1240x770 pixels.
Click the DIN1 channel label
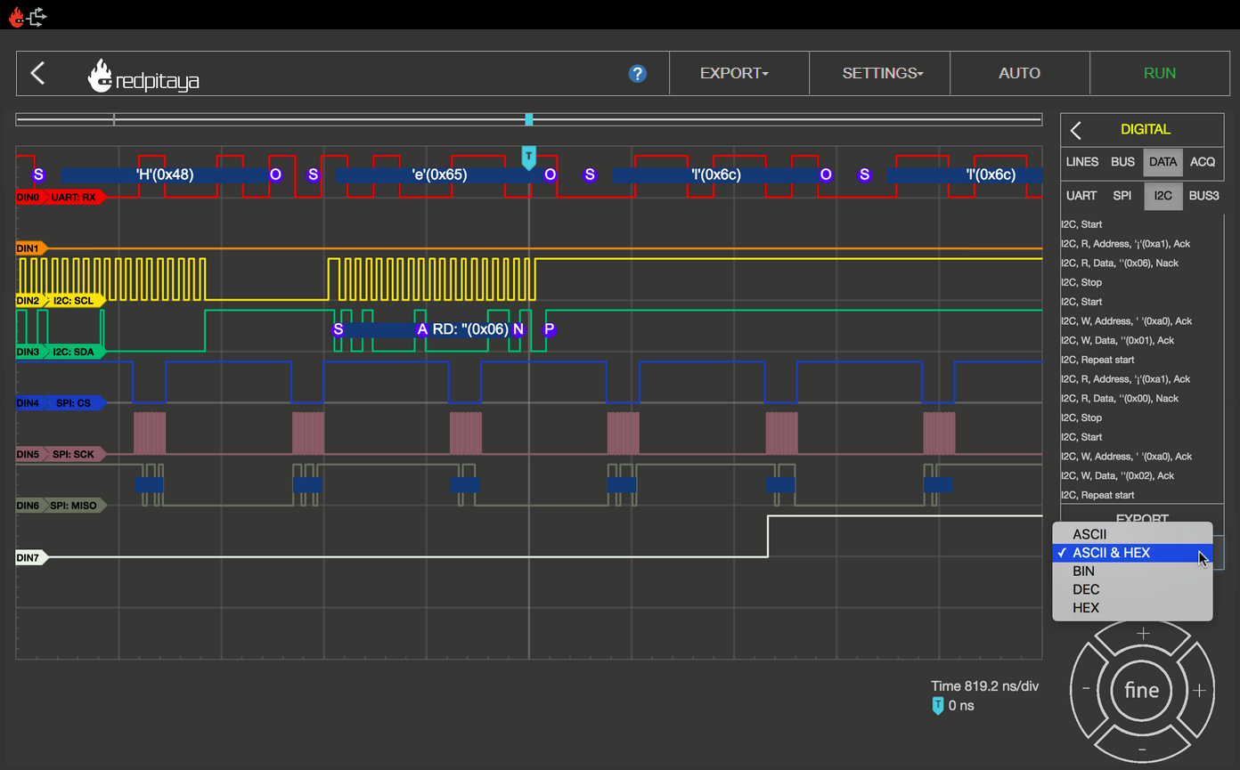31,248
